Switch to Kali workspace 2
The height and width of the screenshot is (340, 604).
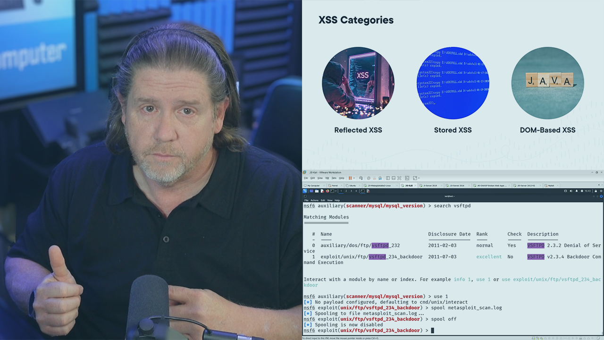point(346,191)
